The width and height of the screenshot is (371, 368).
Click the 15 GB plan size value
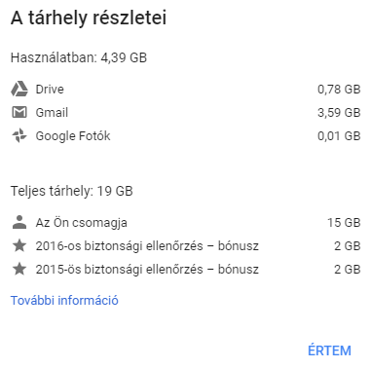(x=344, y=223)
